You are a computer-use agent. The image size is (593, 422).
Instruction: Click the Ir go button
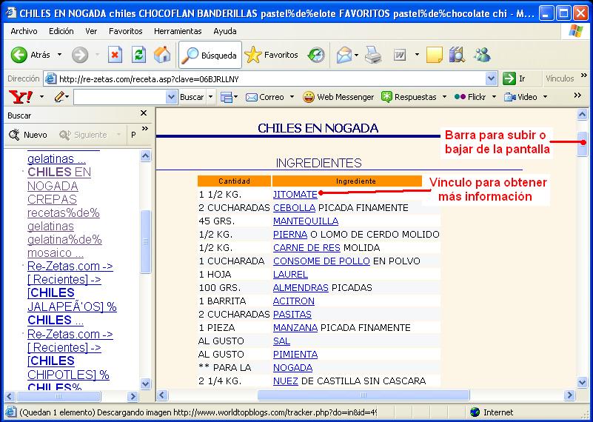515,78
